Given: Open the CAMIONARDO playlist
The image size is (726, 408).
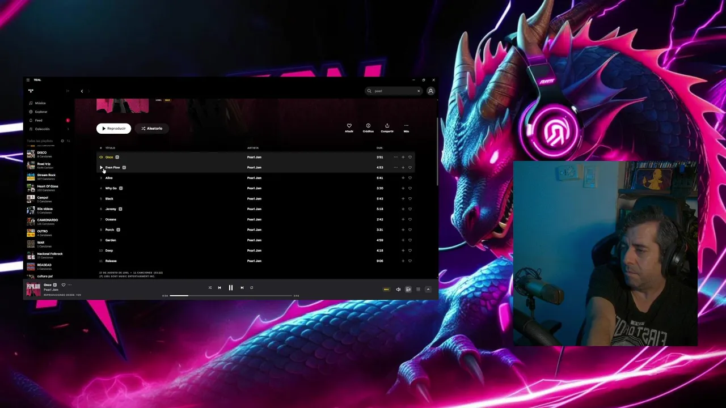Looking at the screenshot, I should pyautogui.click(x=49, y=222).
